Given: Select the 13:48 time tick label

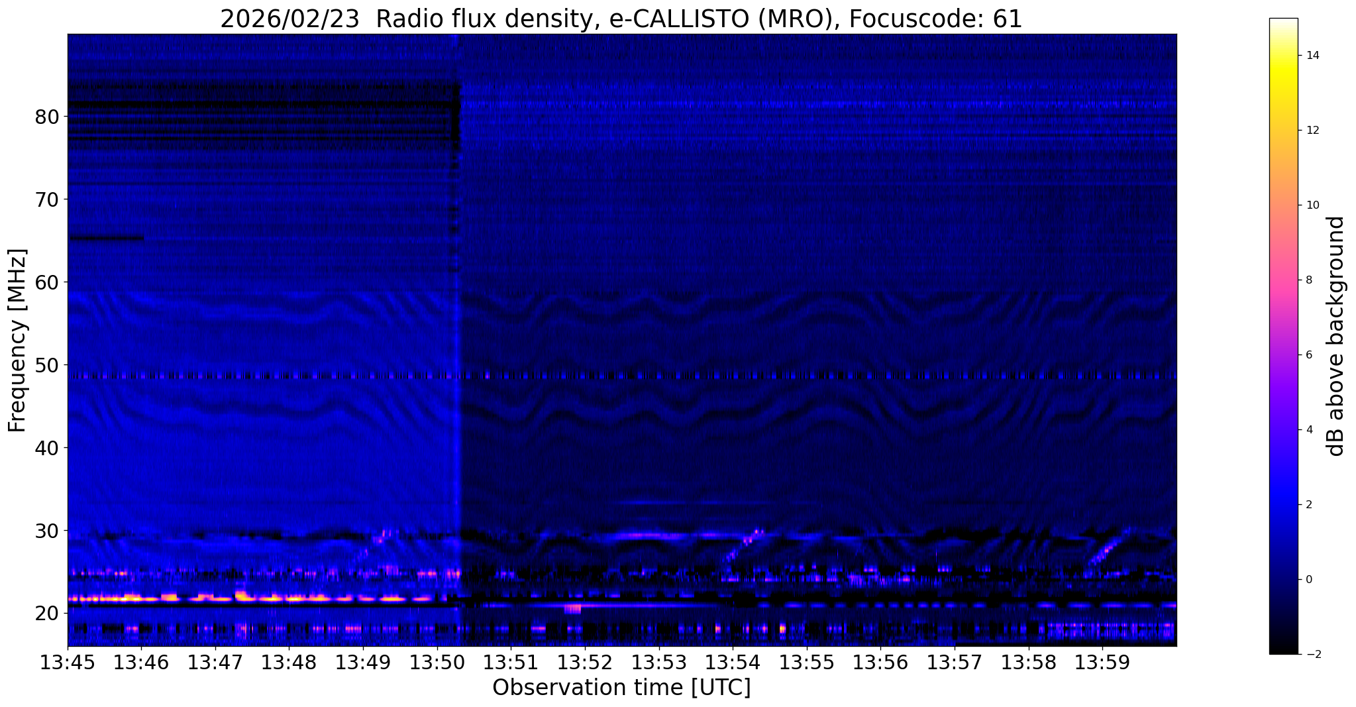Looking at the screenshot, I should click(x=289, y=663).
